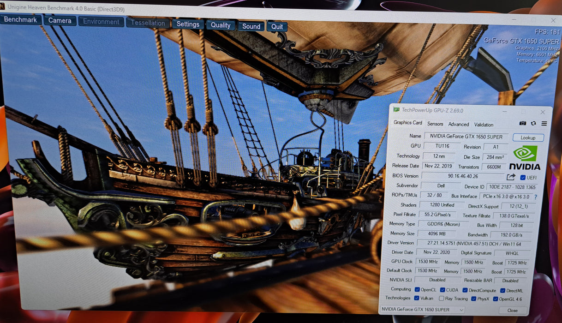Click the GPU-Z Close button
This screenshot has width=562, height=323.
tap(512, 311)
